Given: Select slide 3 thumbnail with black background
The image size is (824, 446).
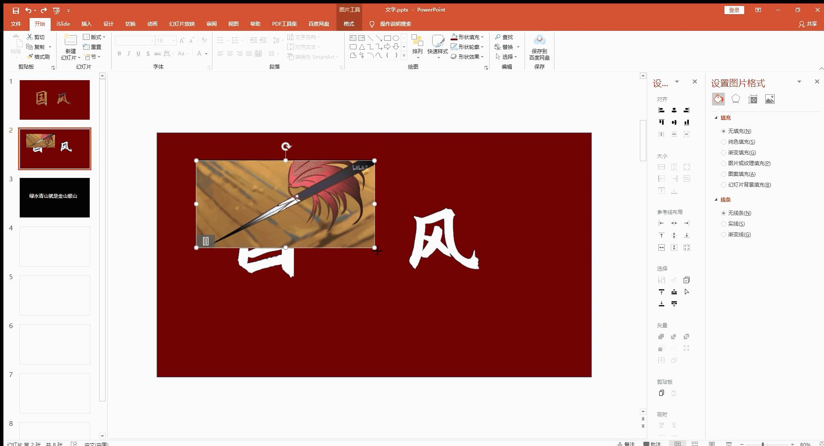Looking at the screenshot, I should (55, 198).
